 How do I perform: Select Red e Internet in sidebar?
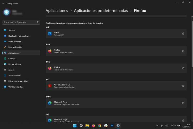click(14, 42)
